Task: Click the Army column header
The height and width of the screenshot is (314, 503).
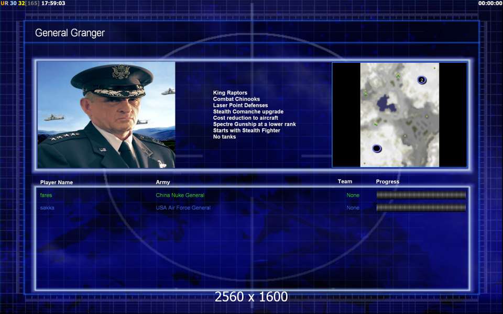Action: click(162, 182)
